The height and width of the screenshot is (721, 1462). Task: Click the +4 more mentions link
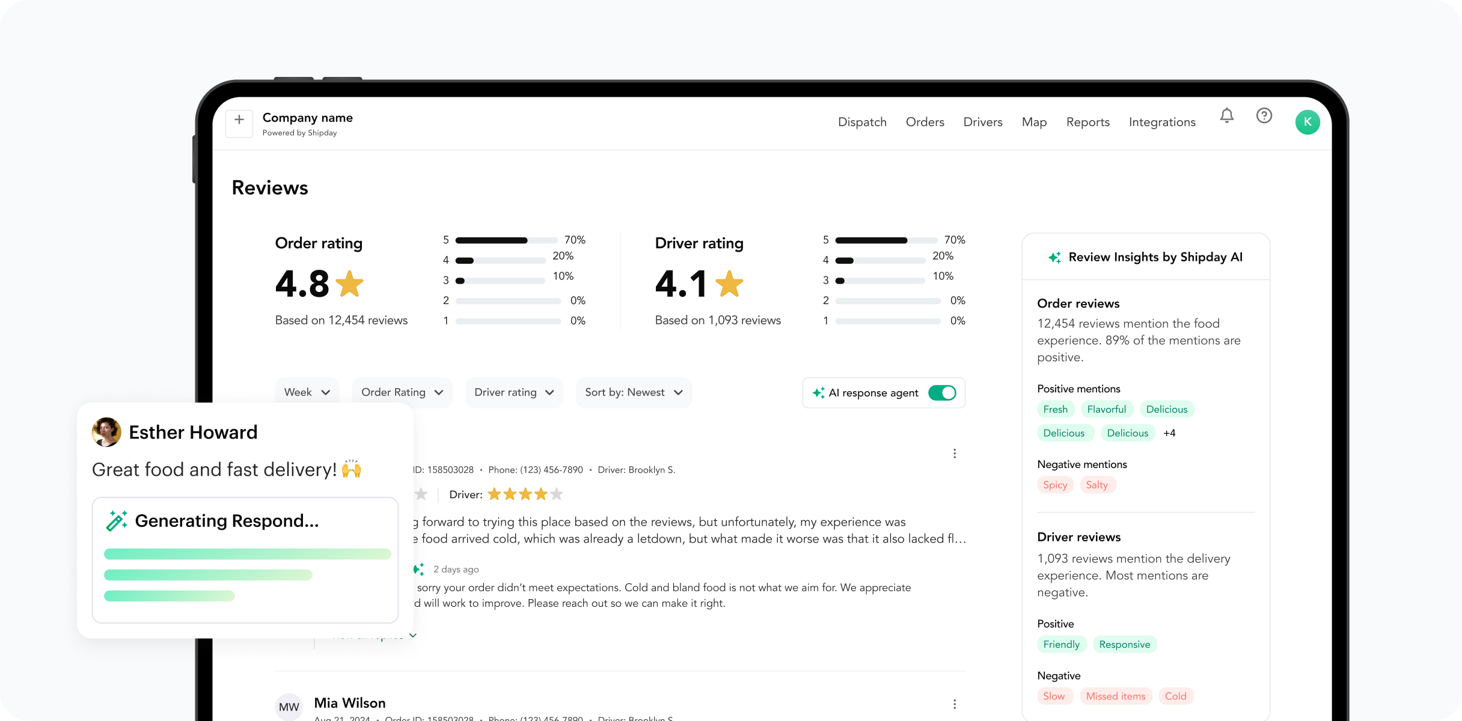(1169, 433)
